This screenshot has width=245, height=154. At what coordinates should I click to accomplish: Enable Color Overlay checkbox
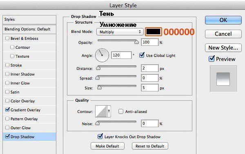(x=7, y=101)
